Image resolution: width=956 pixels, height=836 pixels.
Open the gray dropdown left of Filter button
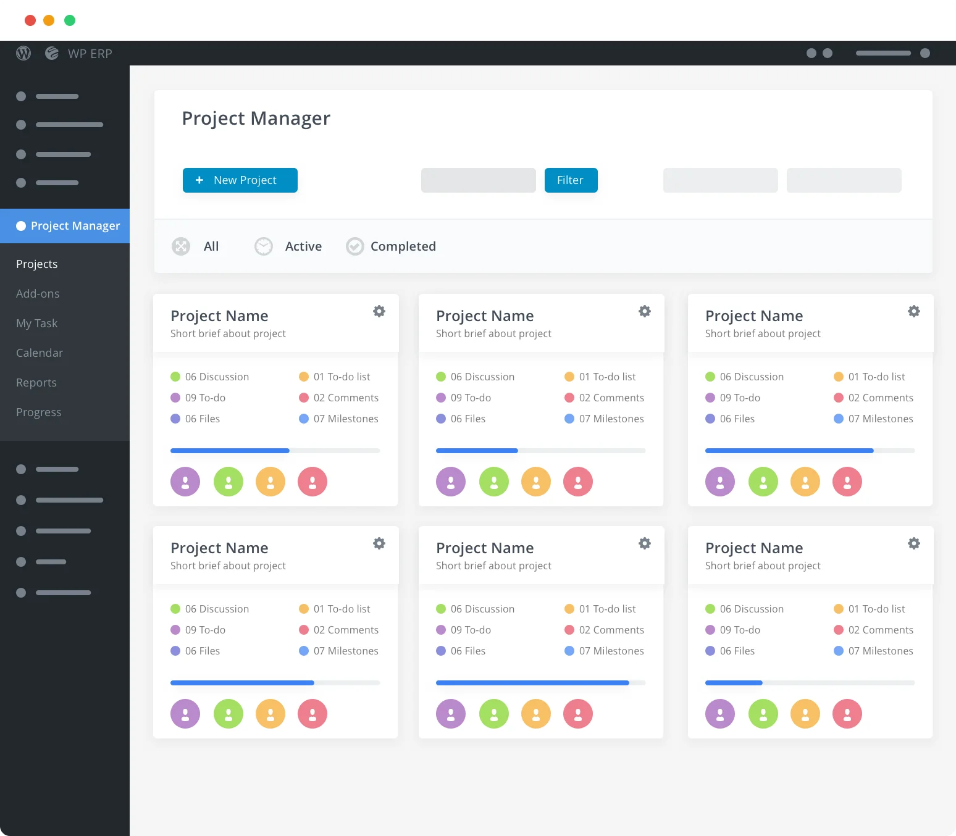(478, 180)
